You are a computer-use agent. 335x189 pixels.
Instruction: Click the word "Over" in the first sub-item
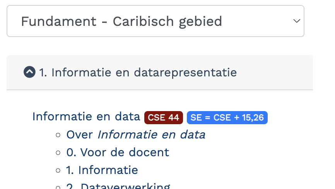pyautogui.click(x=80, y=135)
